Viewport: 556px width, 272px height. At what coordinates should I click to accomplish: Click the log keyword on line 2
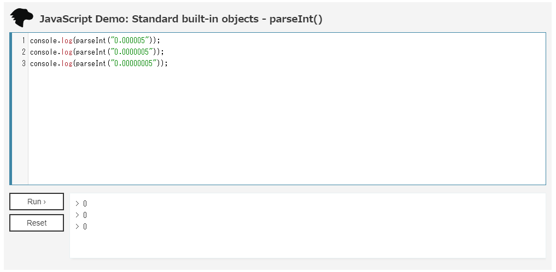tap(67, 52)
